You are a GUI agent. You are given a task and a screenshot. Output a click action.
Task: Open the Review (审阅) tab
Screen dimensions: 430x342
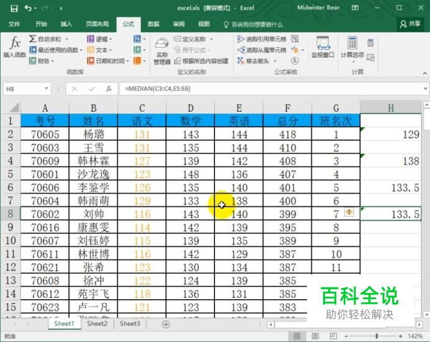[178, 24]
